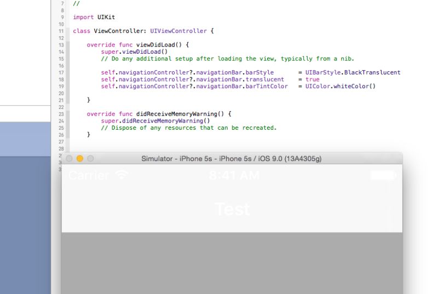Click 'barStyle' property on line 17
Screen dimensions: 438x294
point(260,72)
